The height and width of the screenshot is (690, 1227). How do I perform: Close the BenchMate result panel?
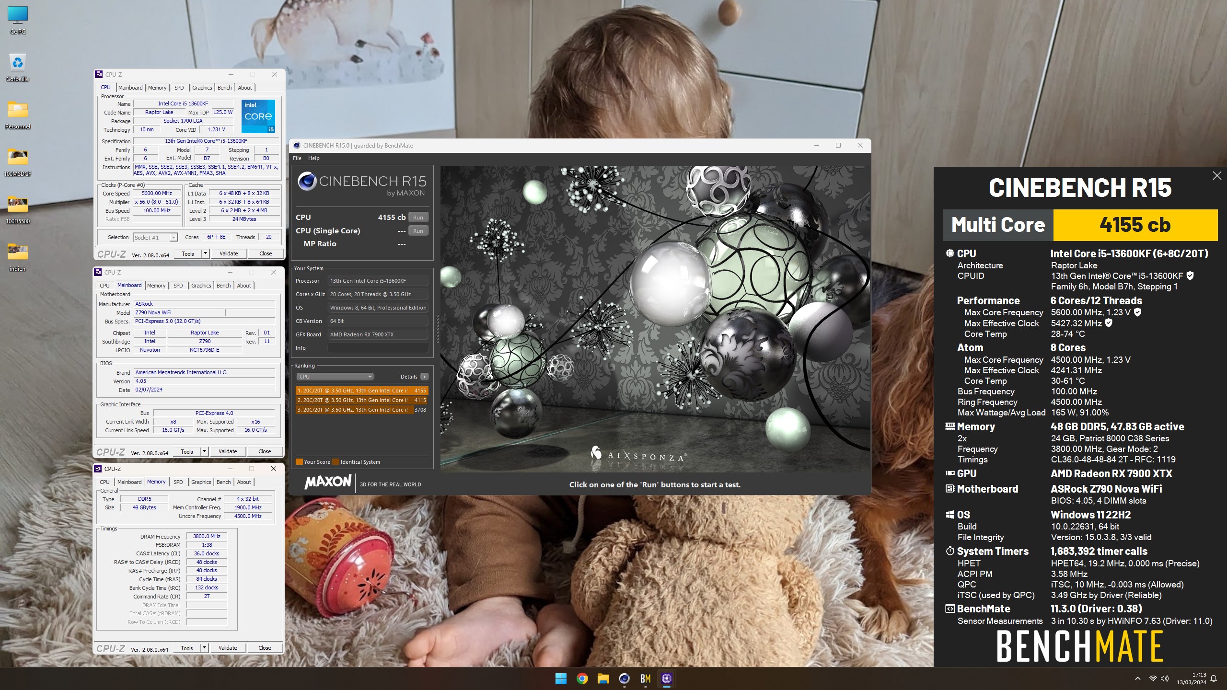1216,176
